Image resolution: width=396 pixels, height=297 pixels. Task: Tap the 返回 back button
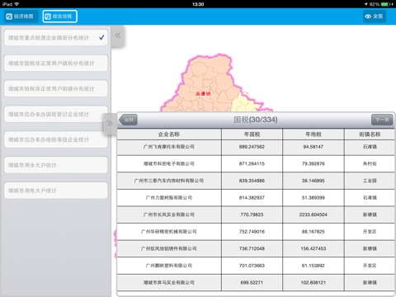(128, 120)
